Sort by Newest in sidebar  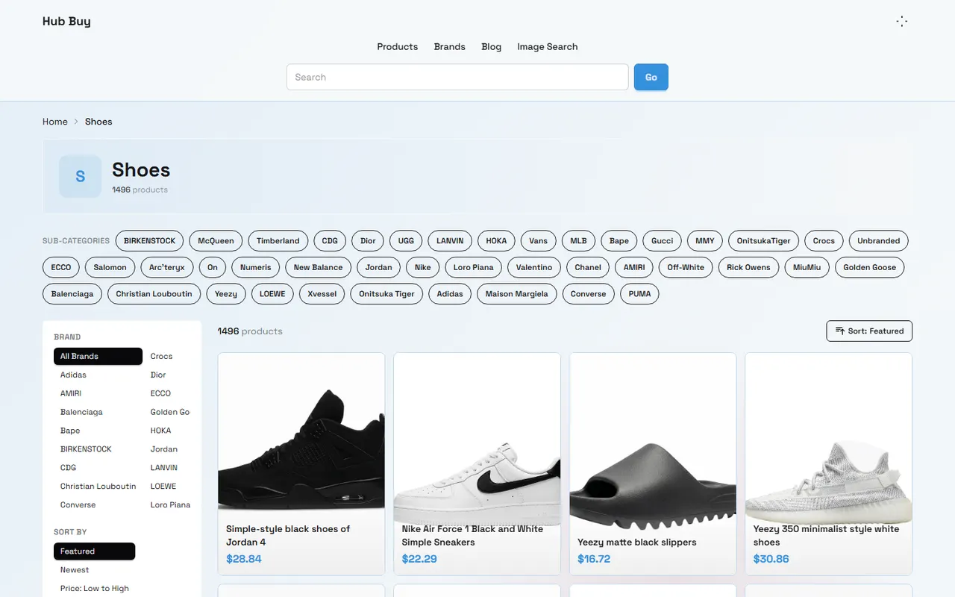point(75,570)
